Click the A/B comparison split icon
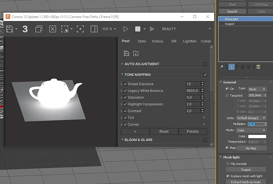Viewport: 273px width, 184px height. point(94,29)
